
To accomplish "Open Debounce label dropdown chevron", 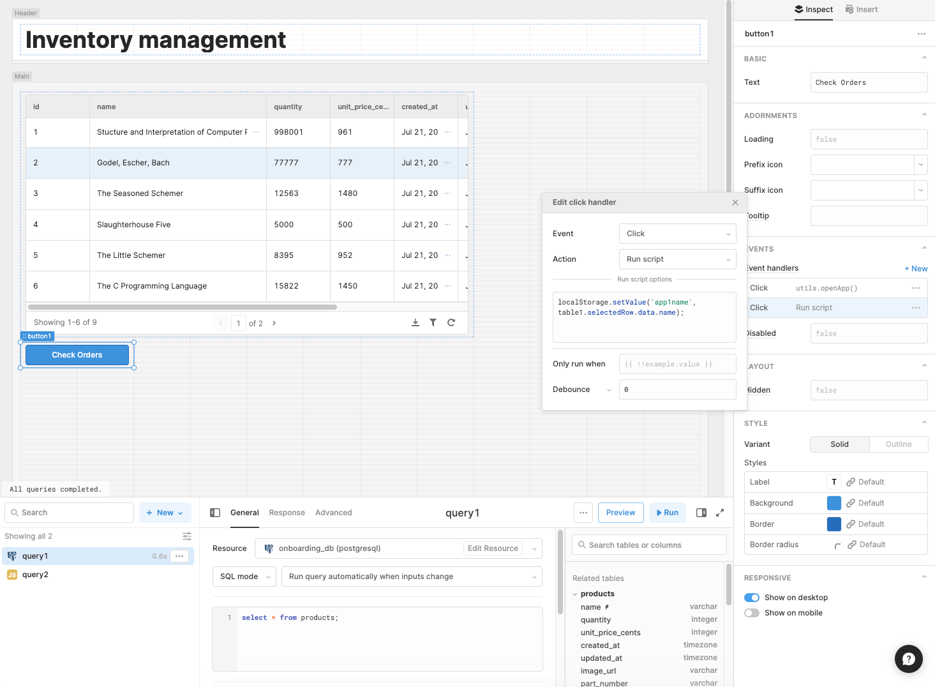I will (x=609, y=390).
